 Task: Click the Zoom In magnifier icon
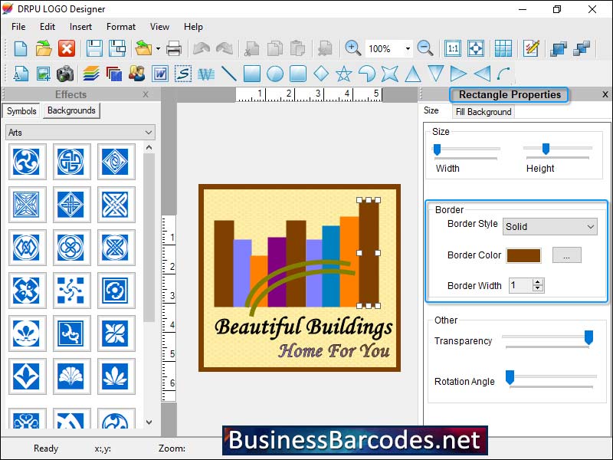tap(352, 48)
